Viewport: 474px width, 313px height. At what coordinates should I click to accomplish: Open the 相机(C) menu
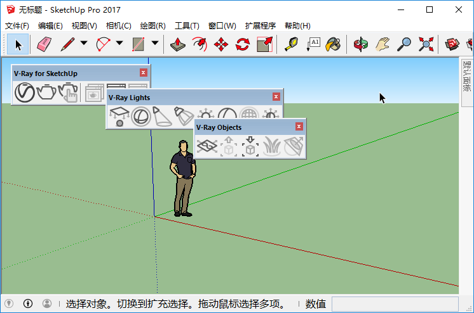pos(118,26)
